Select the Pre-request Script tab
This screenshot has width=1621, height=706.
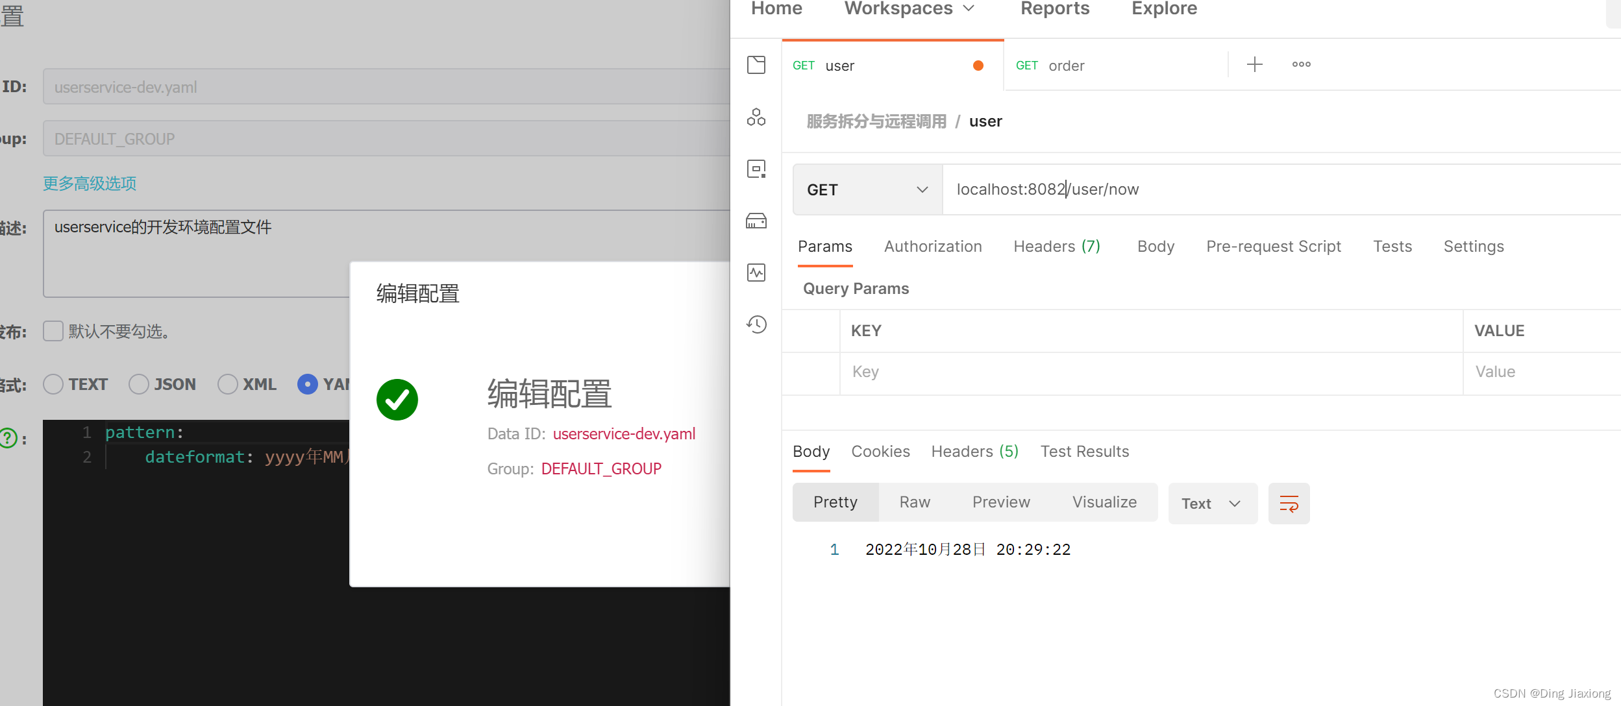pos(1273,247)
